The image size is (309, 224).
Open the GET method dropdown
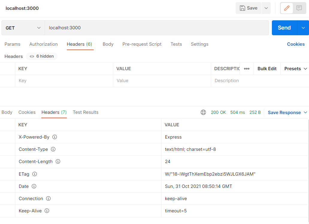(x=23, y=28)
